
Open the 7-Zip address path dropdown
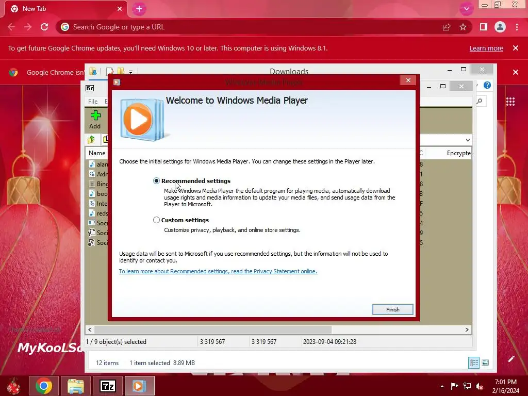[x=467, y=140]
